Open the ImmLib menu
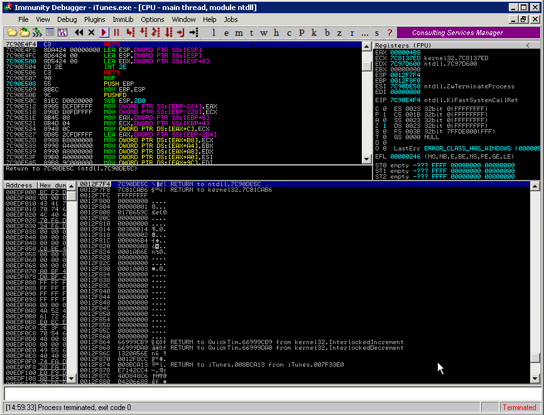This screenshot has width=544, height=415. pyautogui.click(x=122, y=19)
